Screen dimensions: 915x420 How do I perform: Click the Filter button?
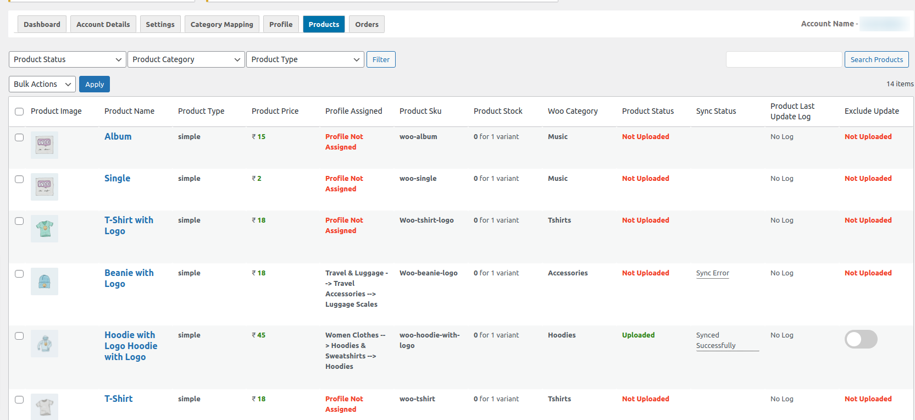[381, 59]
